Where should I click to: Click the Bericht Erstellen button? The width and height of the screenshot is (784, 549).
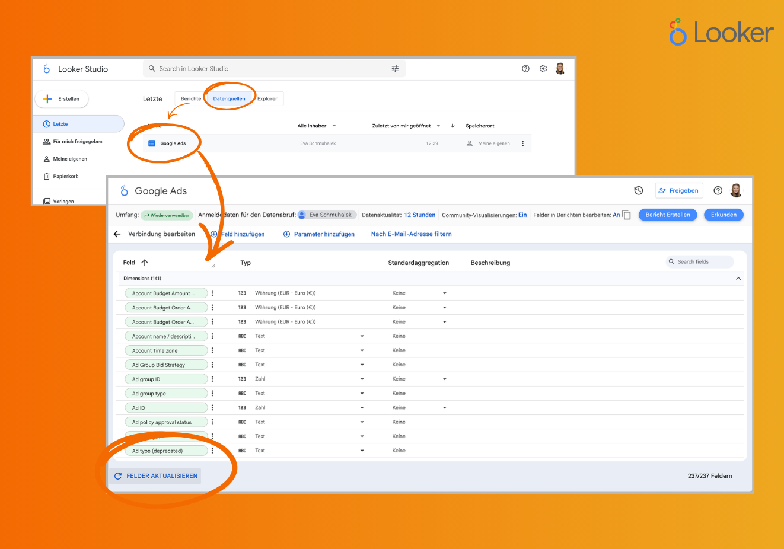tap(668, 215)
